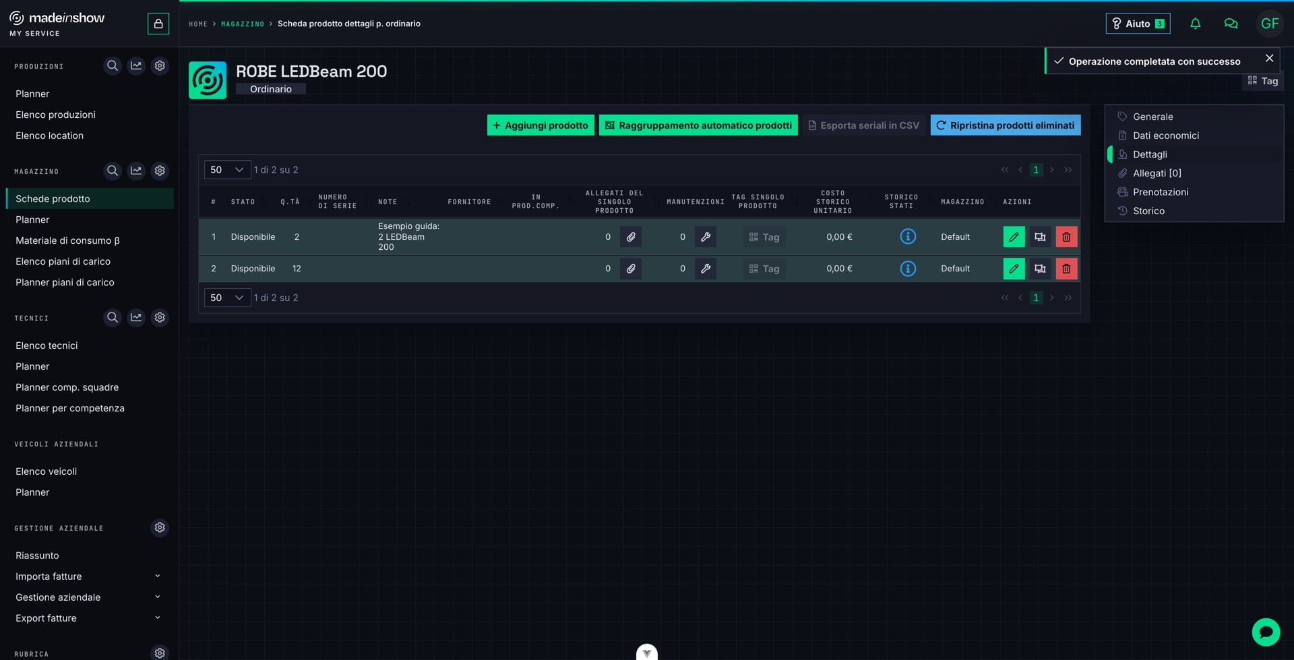The image size is (1294, 660).
Task: Open the messages chat icon in the header
Action: [x=1231, y=24]
